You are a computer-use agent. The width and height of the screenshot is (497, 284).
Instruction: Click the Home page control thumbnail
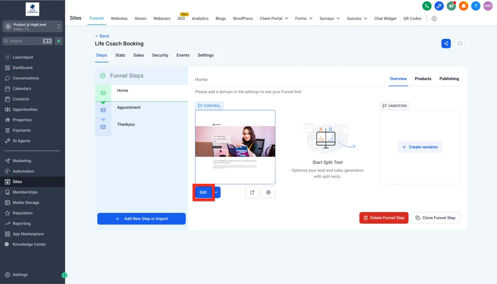[x=235, y=147]
